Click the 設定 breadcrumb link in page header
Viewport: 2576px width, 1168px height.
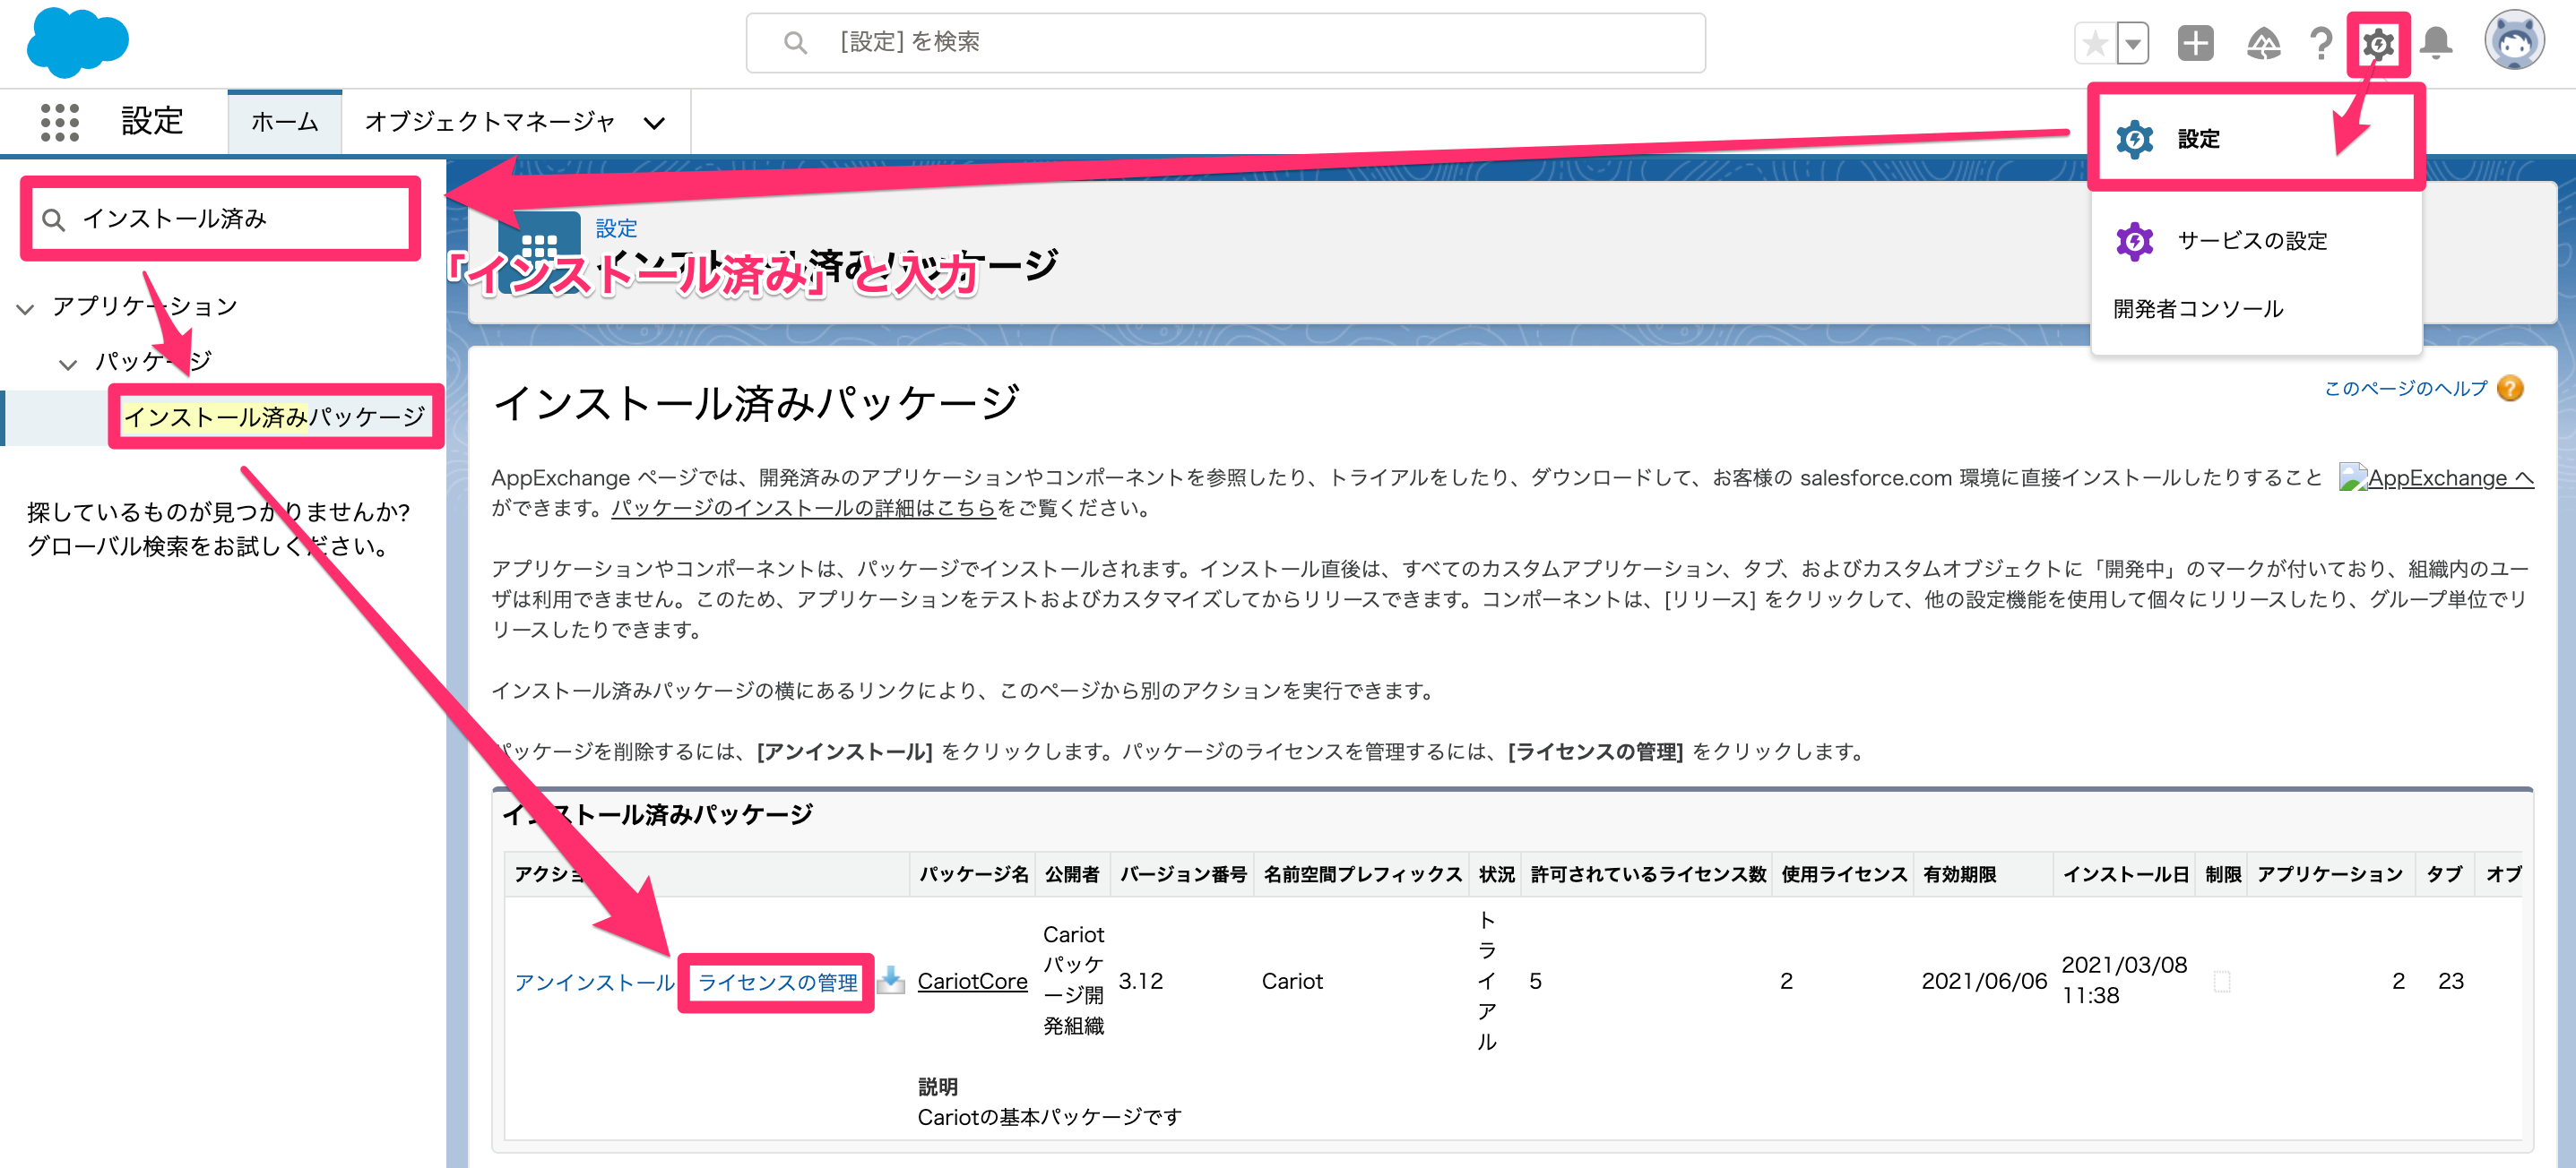pos(616,228)
